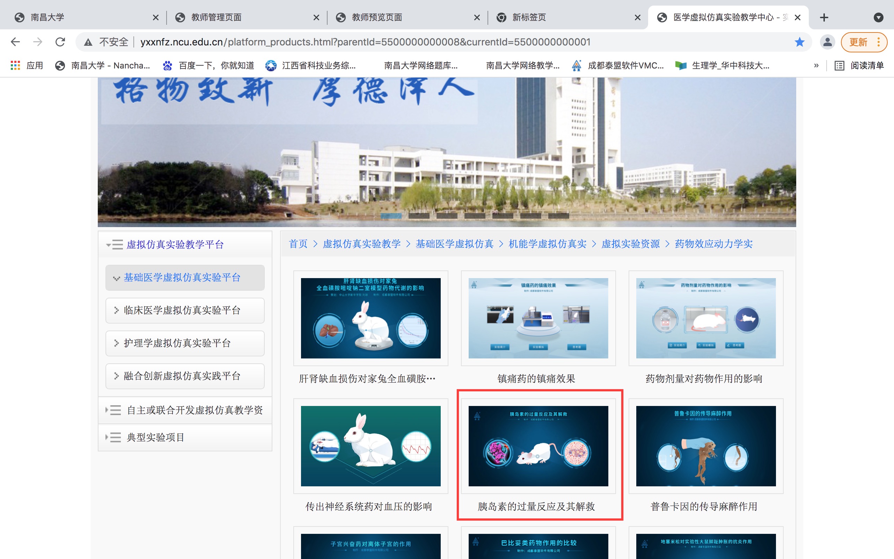
Task: Select the first banner carousel indicator
Action: pyautogui.click(x=391, y=216)
